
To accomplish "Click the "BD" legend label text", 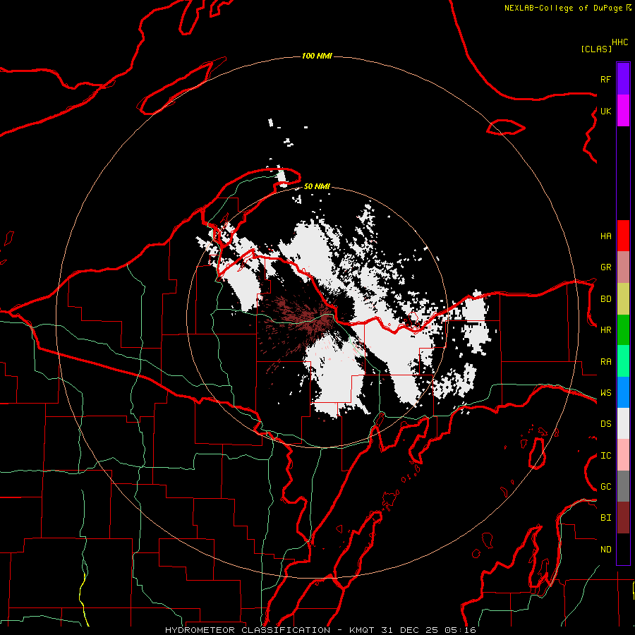I will 605,299.
